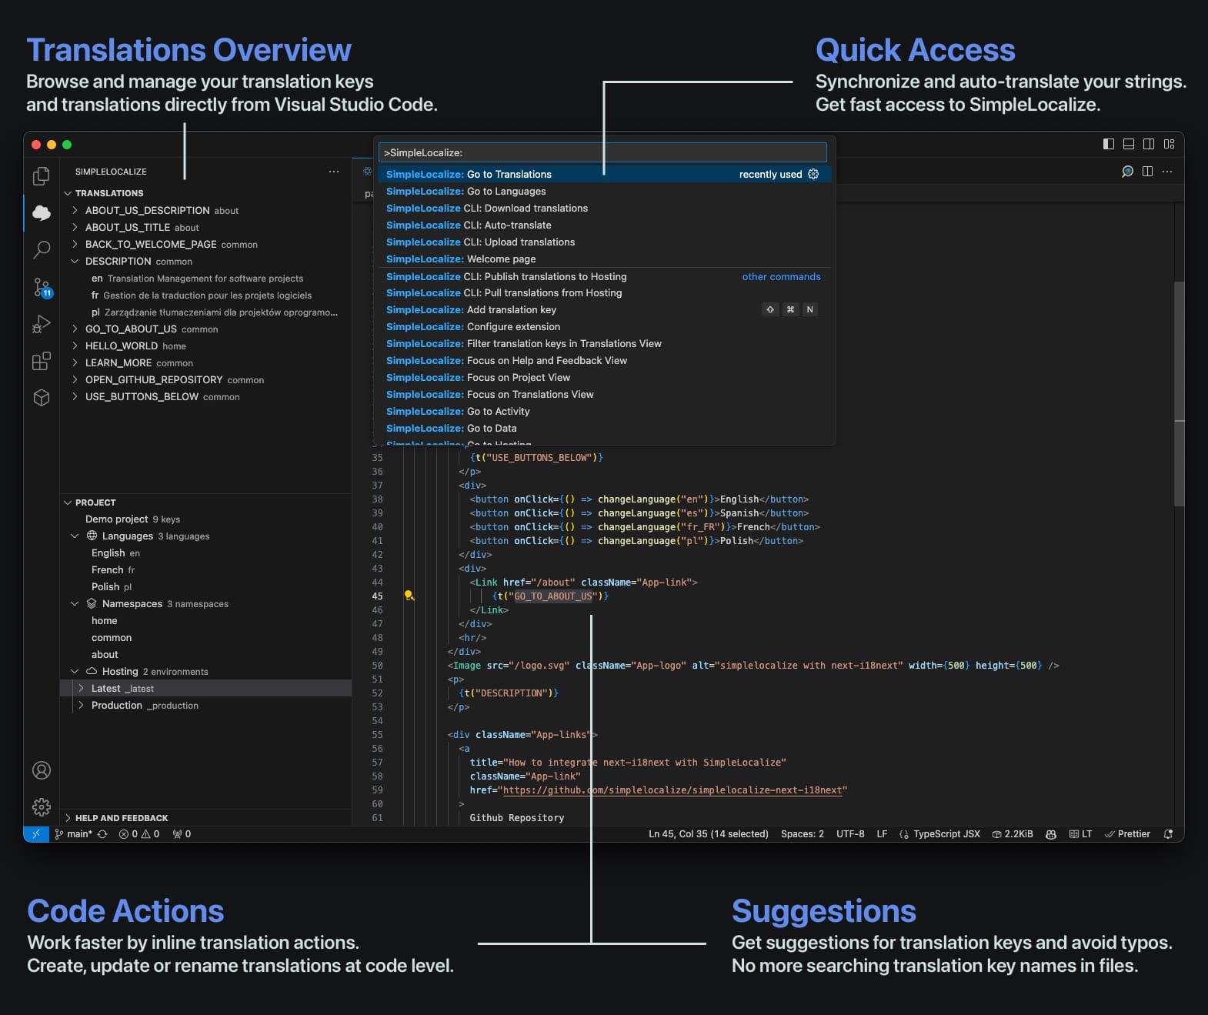Click the Prettier status bar item

(x=1127, y=834)
